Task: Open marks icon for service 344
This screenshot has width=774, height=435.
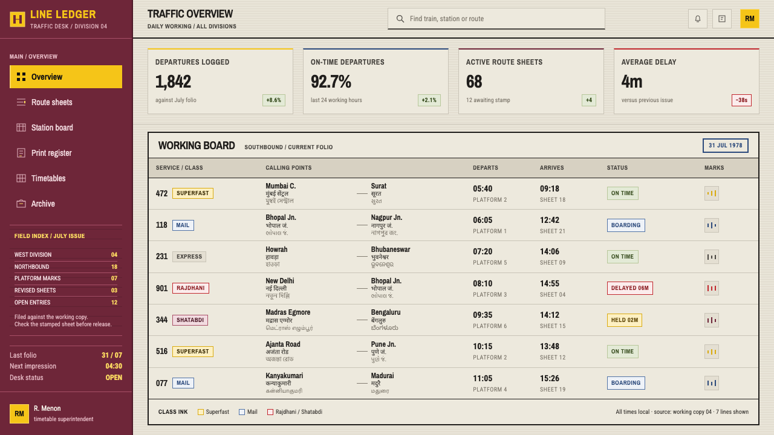Action: click(x=712, y=320)
